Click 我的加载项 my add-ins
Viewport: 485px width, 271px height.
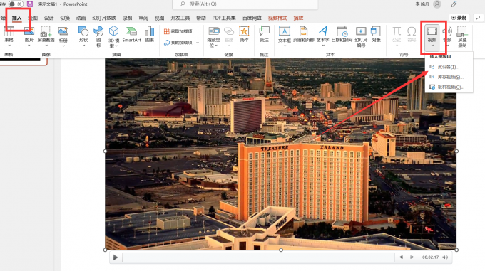tap(178, 43)
